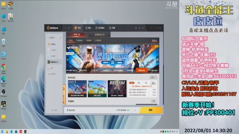This screenshot has height=134, width=239.
Task: Open Recycle Bin on desktop
Action: pyautogui.click(x=4, y=43)
